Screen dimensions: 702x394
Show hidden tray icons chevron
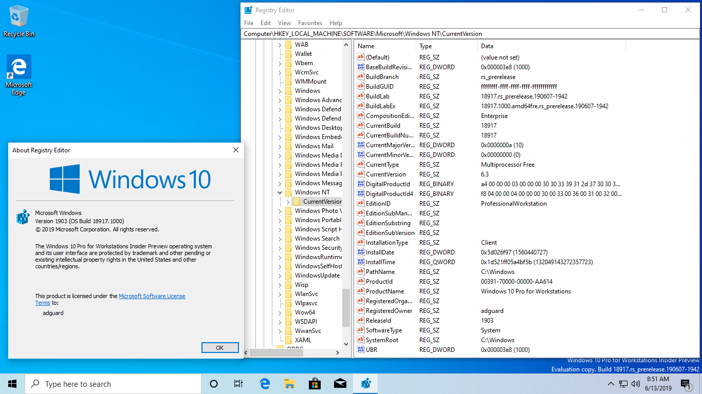click(x=611, y=384)
